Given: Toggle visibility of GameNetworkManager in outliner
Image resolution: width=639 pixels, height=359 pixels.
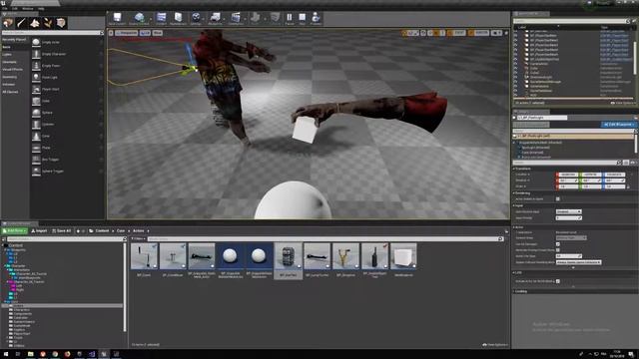Looking at the screenshot, I should (x=515, y=82).
